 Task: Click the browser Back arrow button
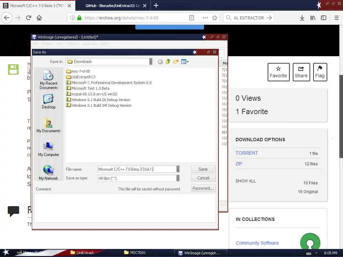pos(7,18)
